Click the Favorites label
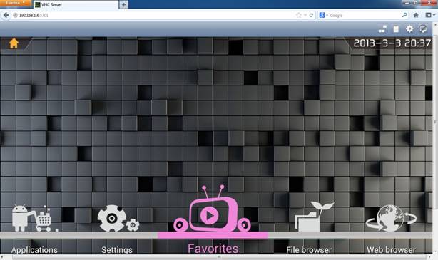The image size is (438, 260). tap(213, 249)
